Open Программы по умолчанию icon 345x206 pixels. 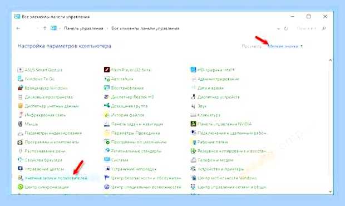107,142
